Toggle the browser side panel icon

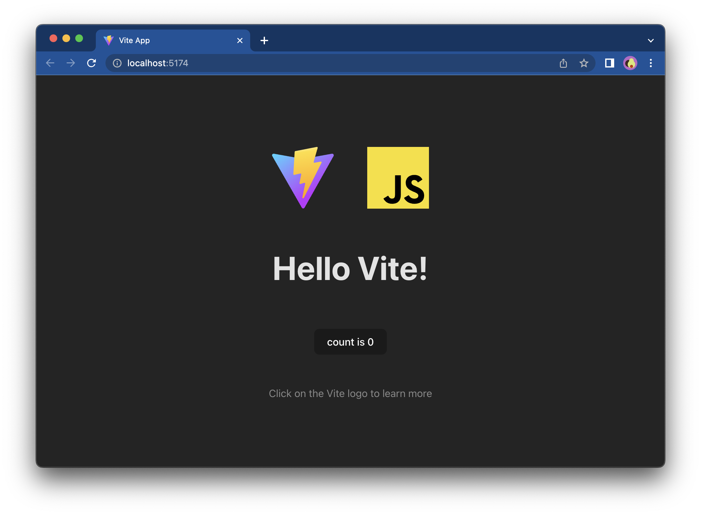click(x=610, y=63)
